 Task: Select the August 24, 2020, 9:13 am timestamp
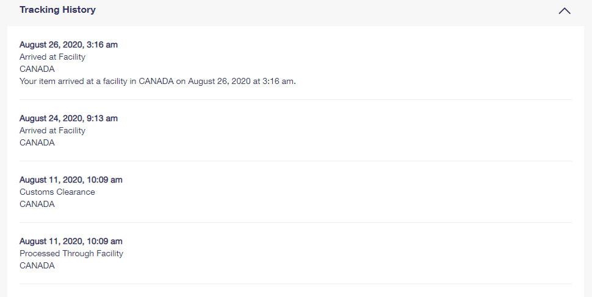(x=68, y=118)
